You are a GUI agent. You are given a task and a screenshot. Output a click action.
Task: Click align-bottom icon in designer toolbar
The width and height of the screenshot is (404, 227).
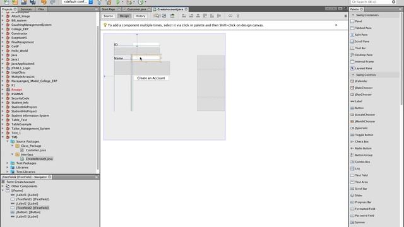coord(212,16)
